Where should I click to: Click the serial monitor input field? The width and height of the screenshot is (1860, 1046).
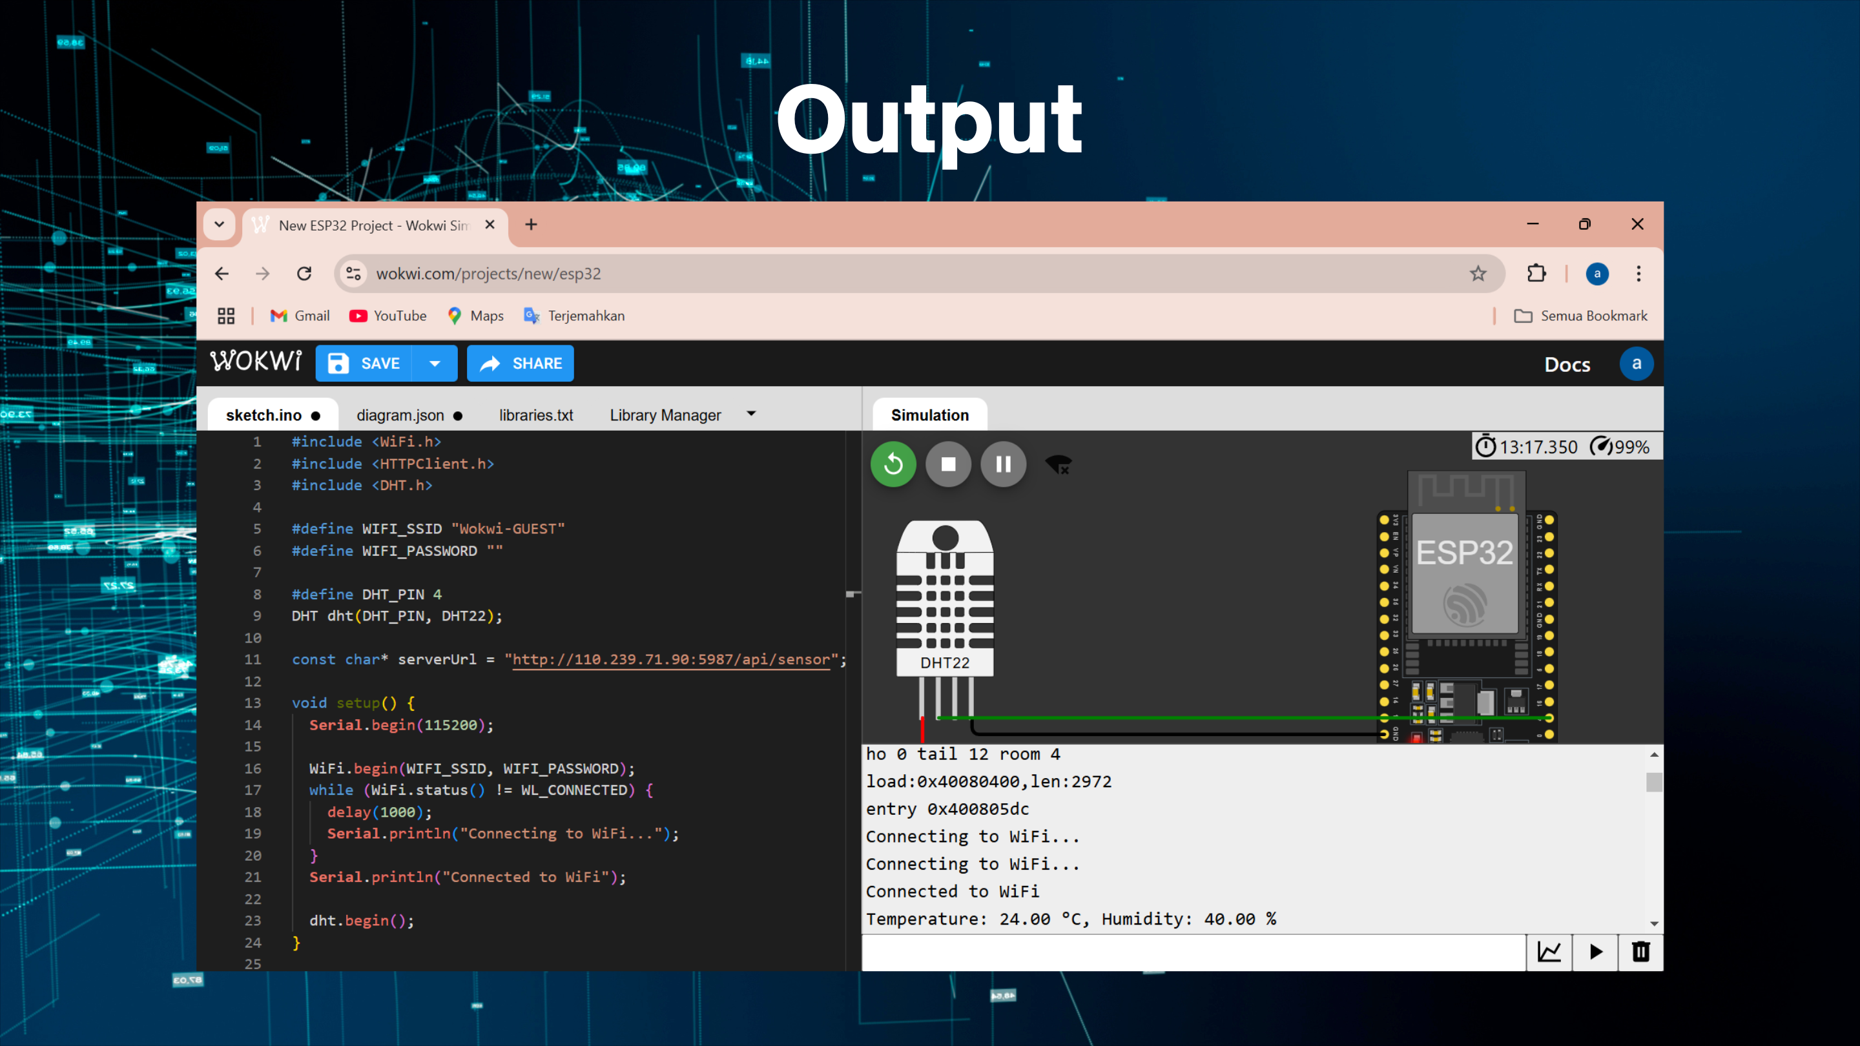1193,952
